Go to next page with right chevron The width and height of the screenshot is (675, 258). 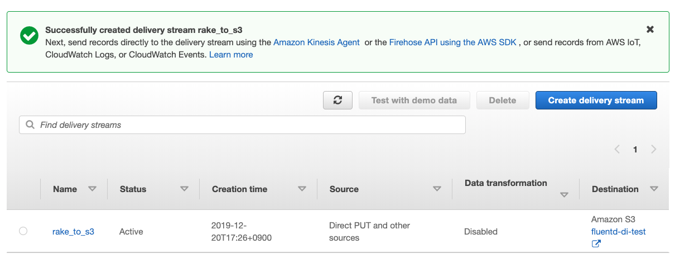(653, 149)
